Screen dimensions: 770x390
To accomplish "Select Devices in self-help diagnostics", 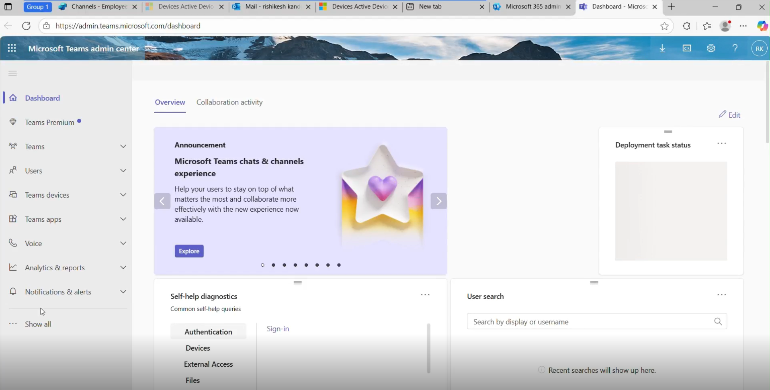I will (198, 348).
